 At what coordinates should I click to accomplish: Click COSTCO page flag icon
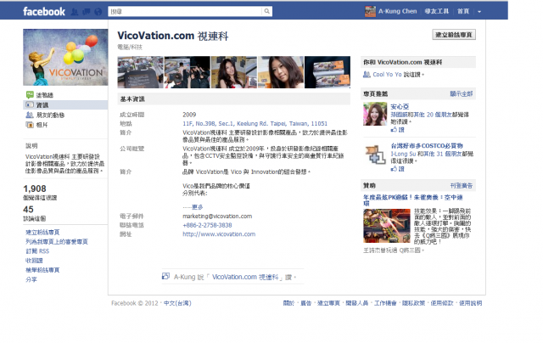point(375,155)
